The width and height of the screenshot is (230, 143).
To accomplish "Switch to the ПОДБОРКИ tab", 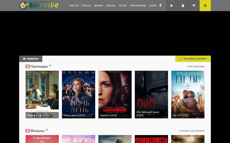I will (31, 59).
